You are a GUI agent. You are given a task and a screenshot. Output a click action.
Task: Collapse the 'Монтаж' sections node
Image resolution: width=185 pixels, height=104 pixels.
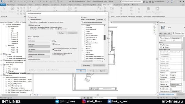(x=6, y=46)
